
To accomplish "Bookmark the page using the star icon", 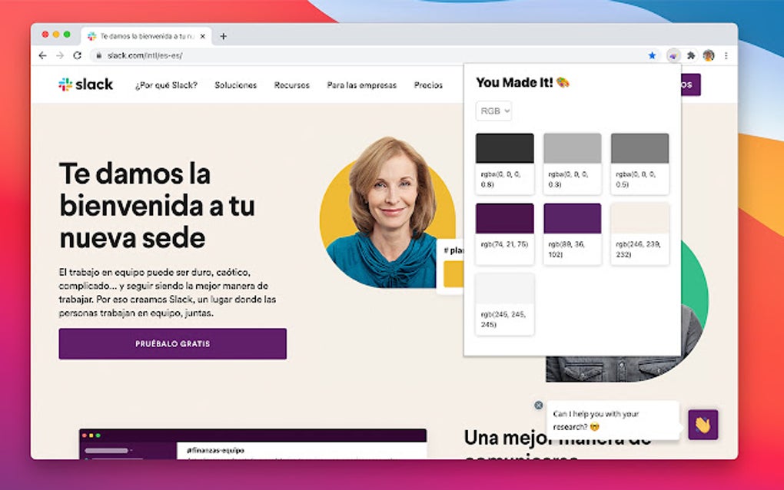I will point(652,55).
